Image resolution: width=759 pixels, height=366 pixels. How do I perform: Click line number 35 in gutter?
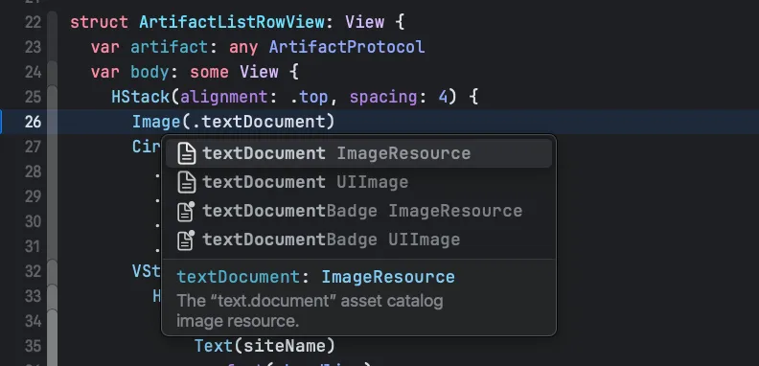point(33,346)
